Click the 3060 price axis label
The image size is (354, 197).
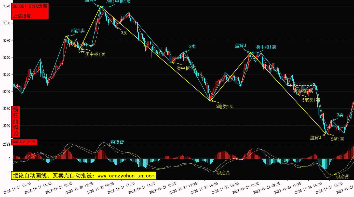(x=7, y=57)
